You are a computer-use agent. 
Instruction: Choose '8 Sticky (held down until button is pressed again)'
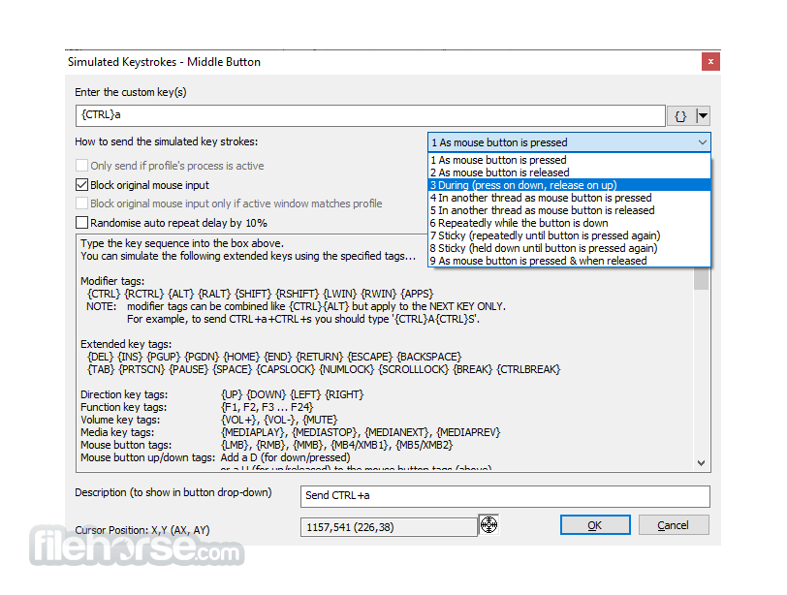pyautogui.click(x=543, y=248)
